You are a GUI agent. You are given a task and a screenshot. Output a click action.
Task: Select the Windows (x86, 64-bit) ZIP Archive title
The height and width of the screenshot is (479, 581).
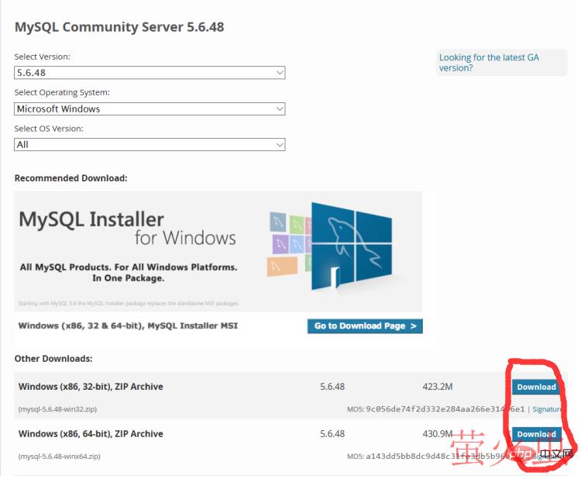point(91,434)
